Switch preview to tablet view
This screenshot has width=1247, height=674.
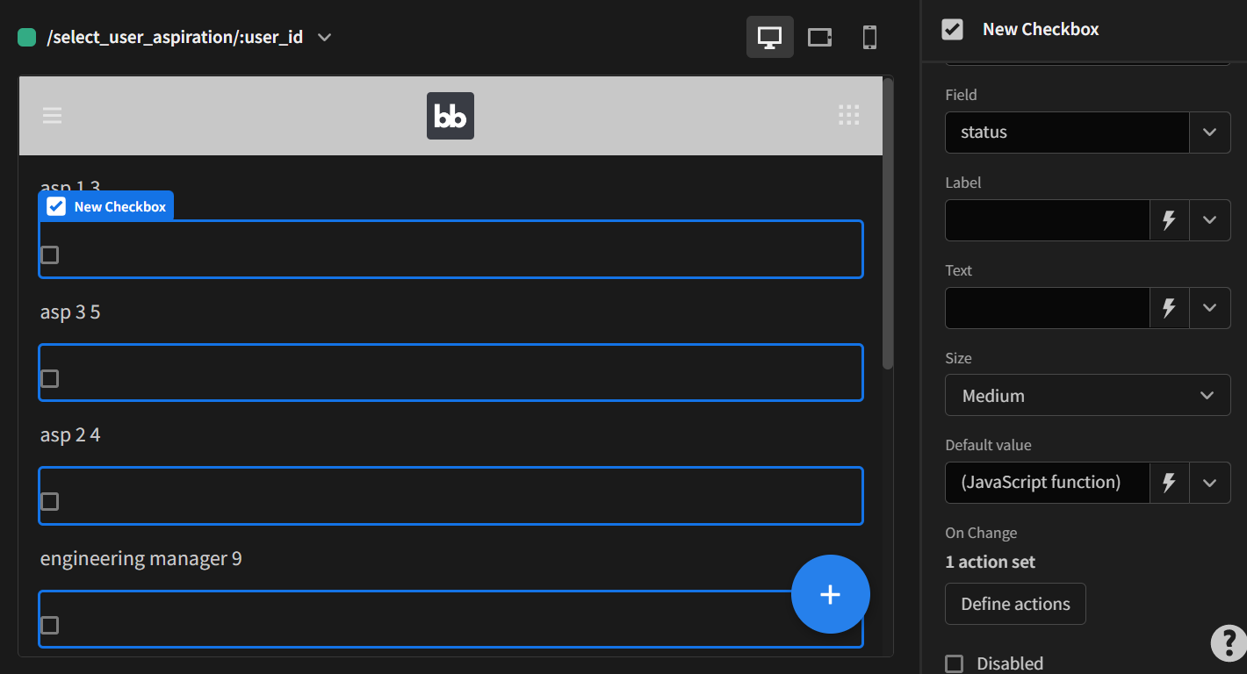pyautogui.click(x=819, y=37)
